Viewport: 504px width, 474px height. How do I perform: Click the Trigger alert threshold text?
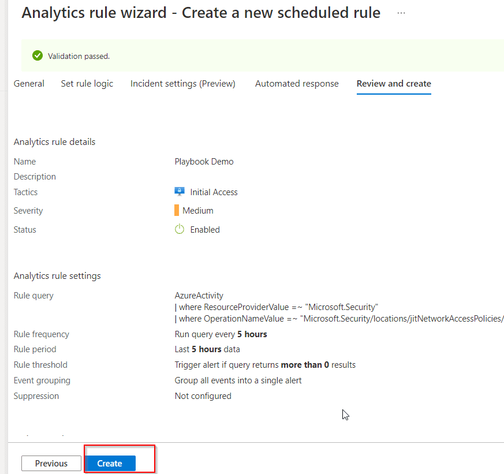coord(265,365)
